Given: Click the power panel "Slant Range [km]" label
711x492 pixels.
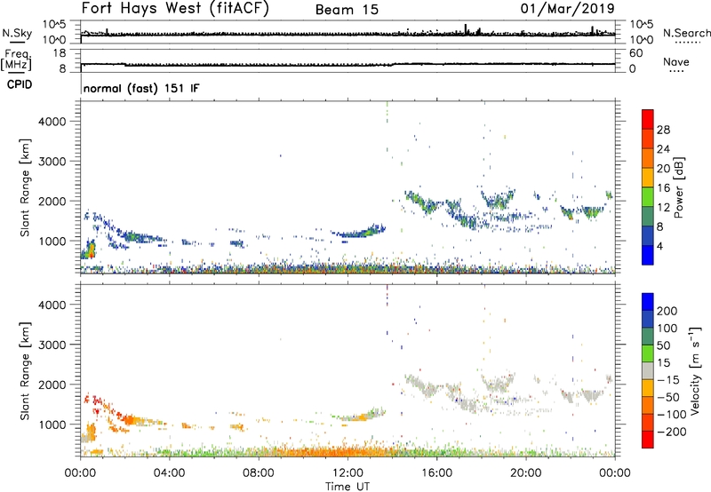Looking at the screenshot, I should point(24,187).
